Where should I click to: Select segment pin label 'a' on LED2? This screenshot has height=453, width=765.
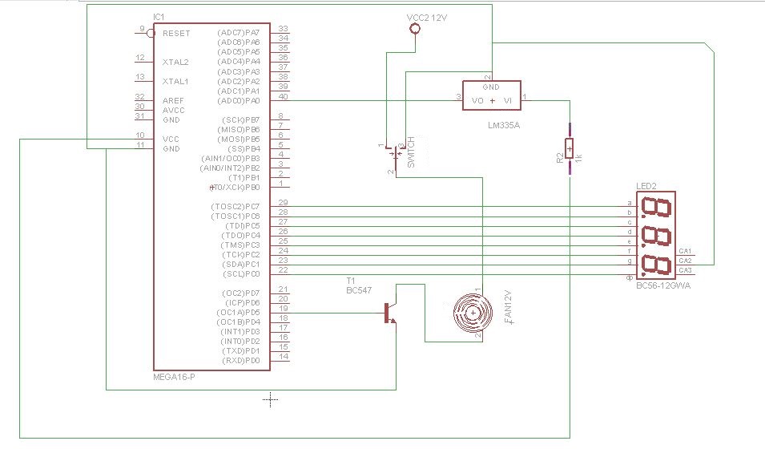point(630,203)
